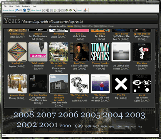
Task: Sort albums by Artist
Action: point(70,26)
